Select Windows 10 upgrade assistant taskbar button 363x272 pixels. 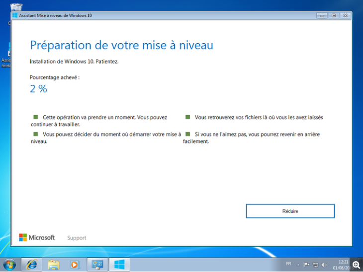(119, 265)
